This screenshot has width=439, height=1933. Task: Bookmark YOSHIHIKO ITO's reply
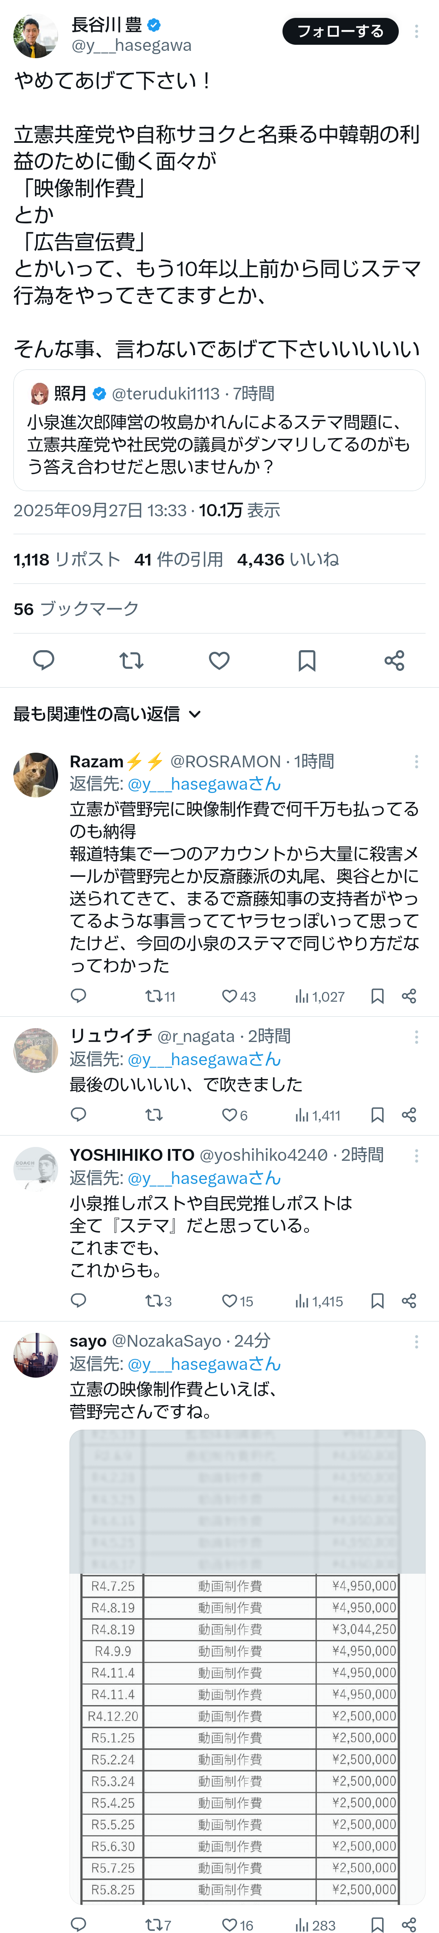coord(378,1301)
